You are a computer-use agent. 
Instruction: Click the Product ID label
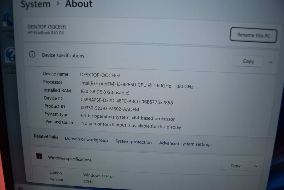coord(55,106)
